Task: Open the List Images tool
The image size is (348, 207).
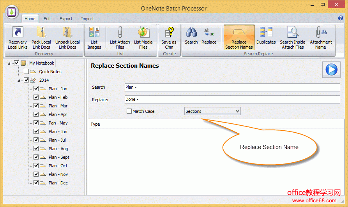Action: coord(94,38)
